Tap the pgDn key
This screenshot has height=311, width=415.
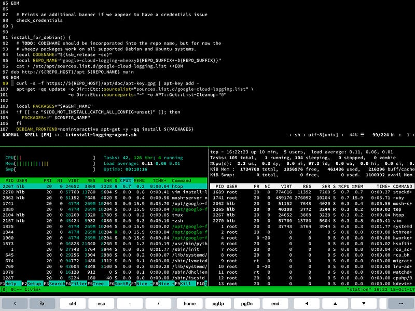click(247, 303)
